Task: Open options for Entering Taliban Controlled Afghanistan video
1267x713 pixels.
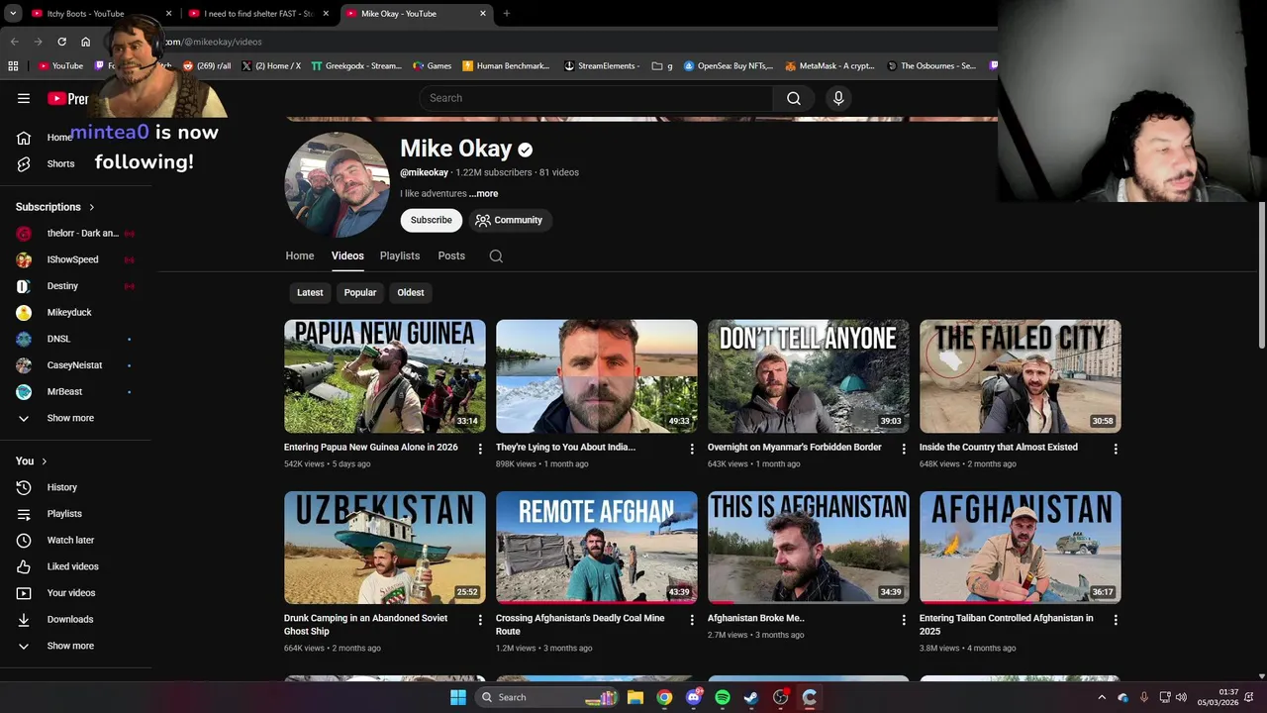Action: pyautogui.click(x=1116, y=620)
